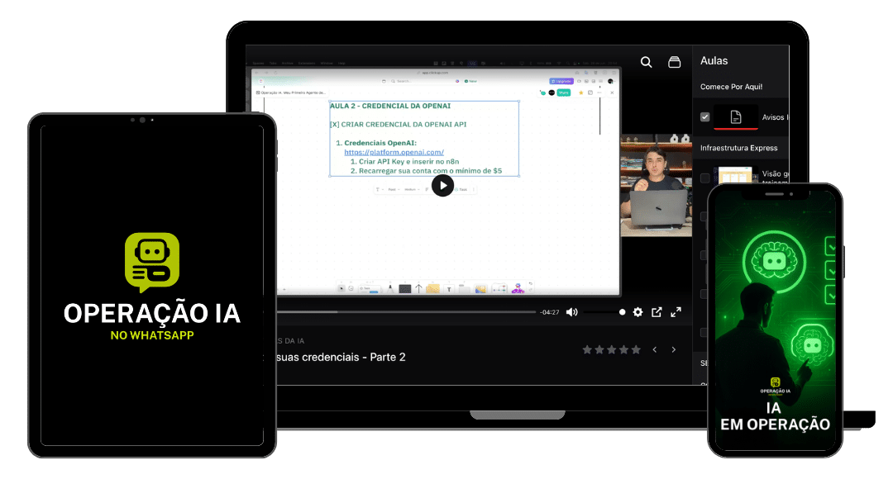Screen dimensions: 893x479
Task: Select the text tool in whiteboard toolbar
Action: tap(449, 288)
